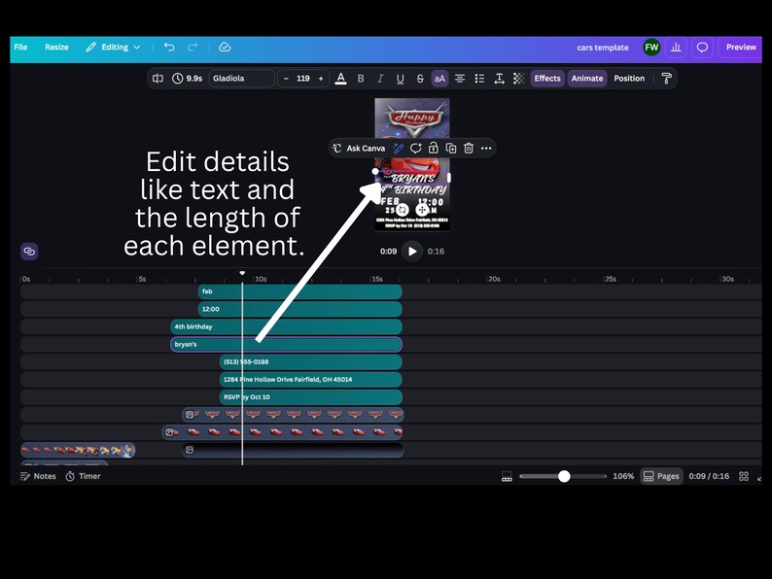Click the playhead marker on the timeline

(242, 273)
